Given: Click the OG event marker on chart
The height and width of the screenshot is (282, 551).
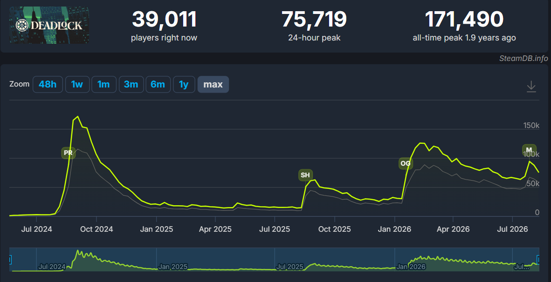Looking at the screenshot, I should 406,163.
